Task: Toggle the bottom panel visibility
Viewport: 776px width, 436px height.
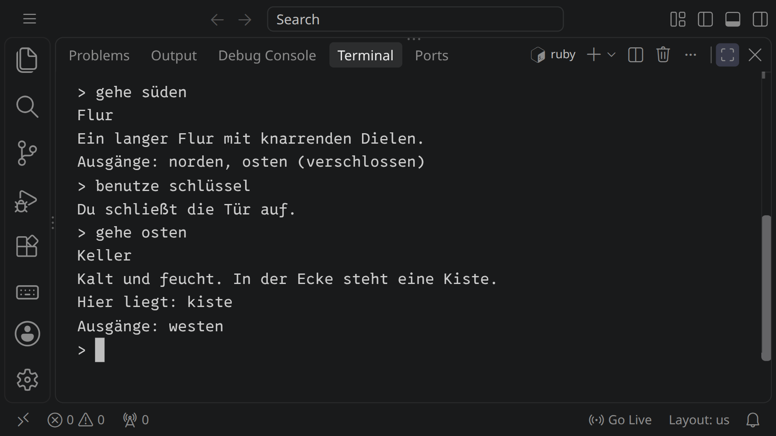Action: pyautogui.click(x=733, y=19)
